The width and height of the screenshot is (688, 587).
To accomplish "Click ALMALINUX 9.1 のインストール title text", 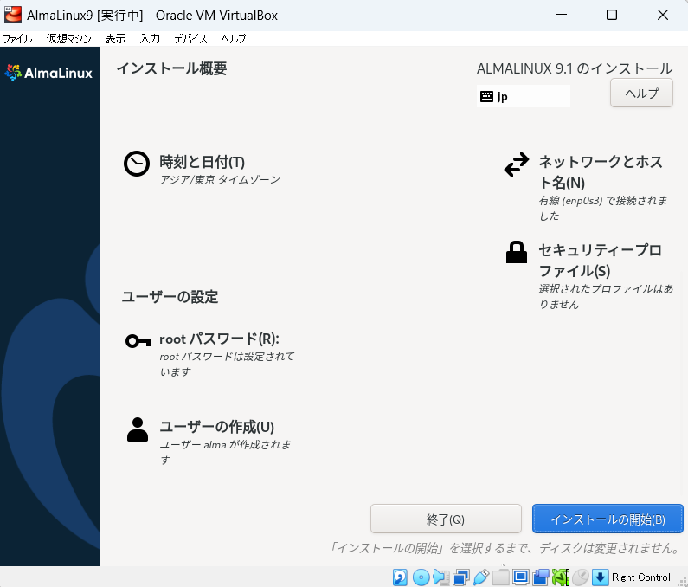I will 575,68.
